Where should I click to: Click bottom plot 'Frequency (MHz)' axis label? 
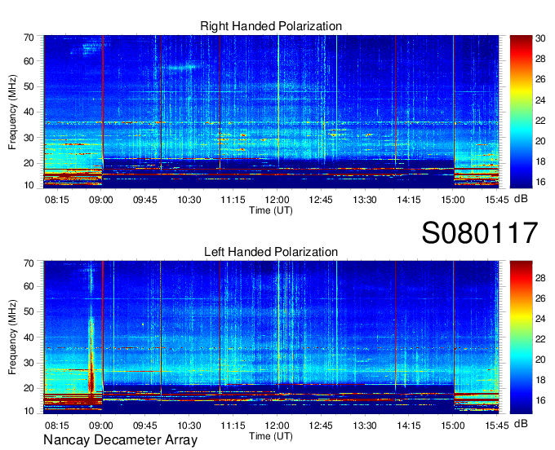(x=12, y=337)
